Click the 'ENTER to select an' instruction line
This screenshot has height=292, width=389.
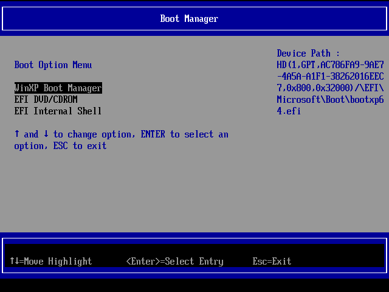point(122,134)
